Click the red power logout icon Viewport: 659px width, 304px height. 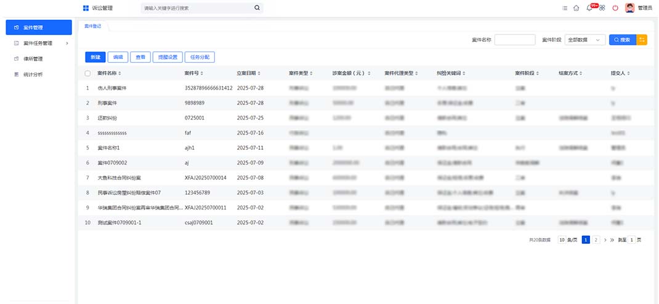(615, 8)
